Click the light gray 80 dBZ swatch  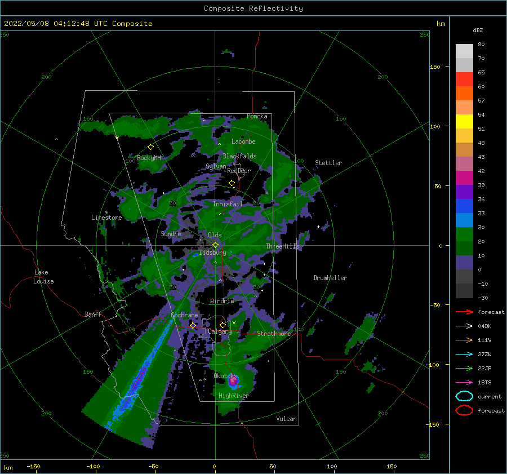coord(464,51)
